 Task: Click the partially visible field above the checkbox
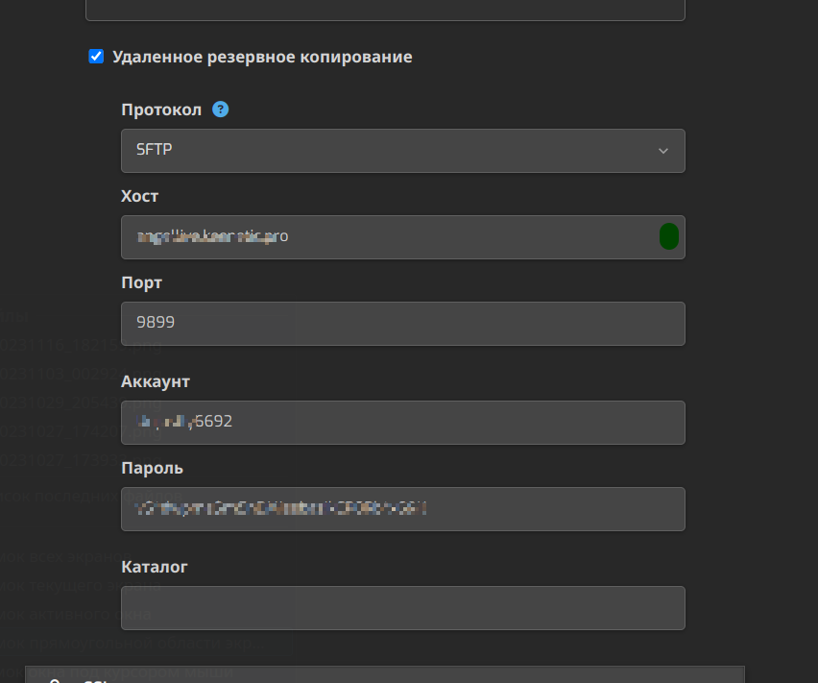(x=385, y=10)
